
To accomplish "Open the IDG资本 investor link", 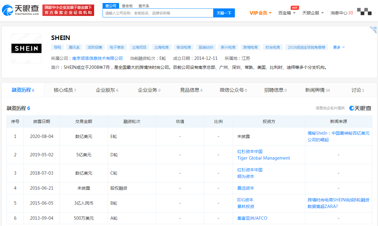I will point(245,200).
